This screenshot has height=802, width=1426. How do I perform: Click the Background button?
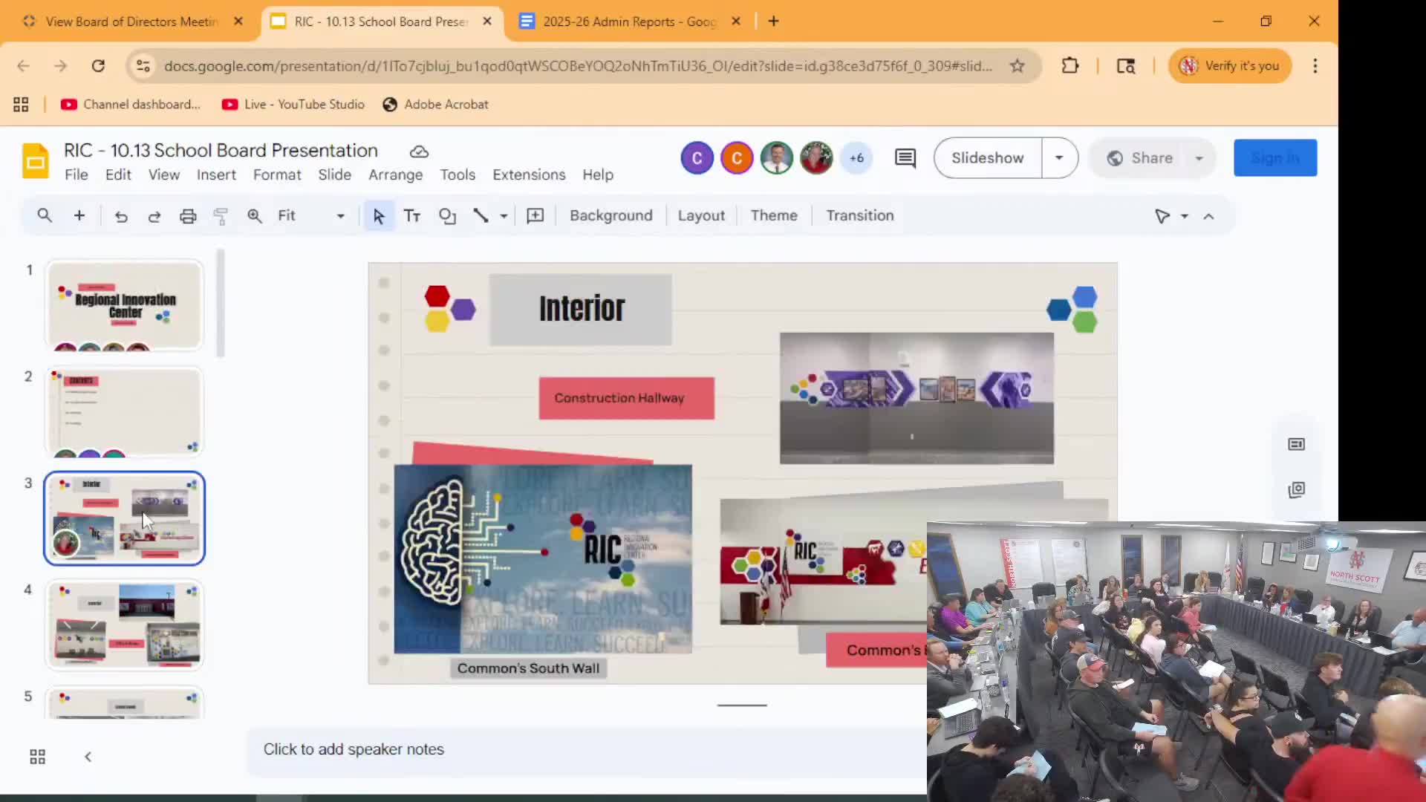point(611,216)
